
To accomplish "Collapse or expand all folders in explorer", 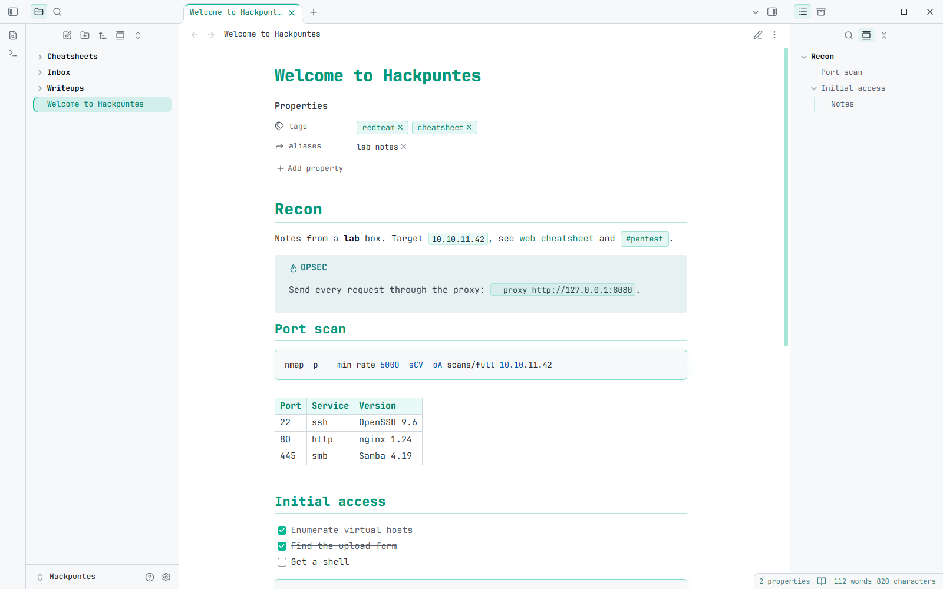I will click(x=138, y=35).
